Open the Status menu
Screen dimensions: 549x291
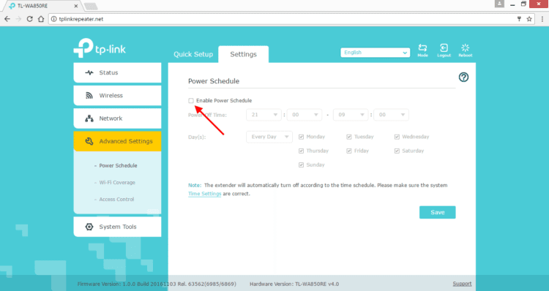(x=117, y=73)
